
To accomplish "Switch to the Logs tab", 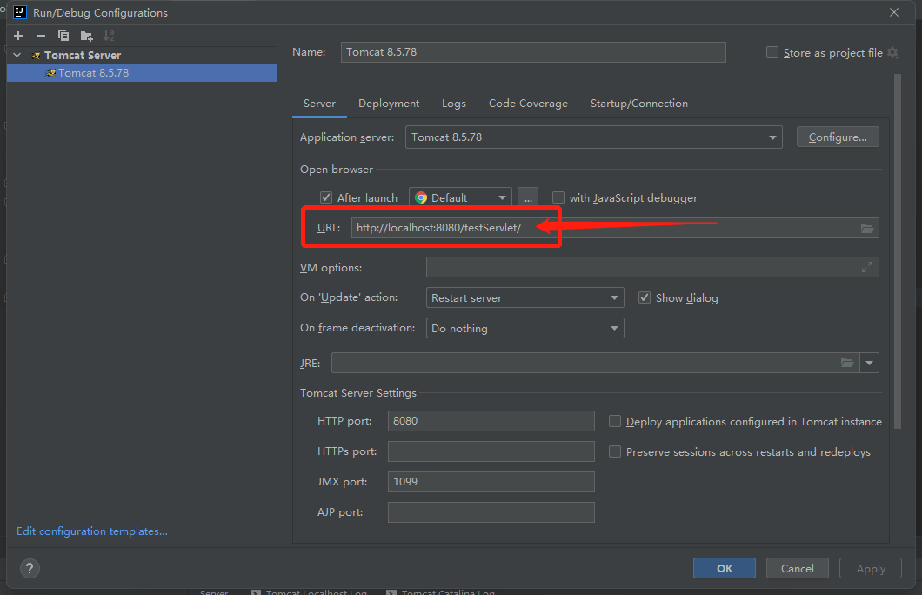I will click(454, 104).
